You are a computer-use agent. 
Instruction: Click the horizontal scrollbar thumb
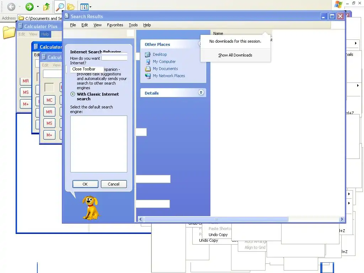click(x=216, y=219)
